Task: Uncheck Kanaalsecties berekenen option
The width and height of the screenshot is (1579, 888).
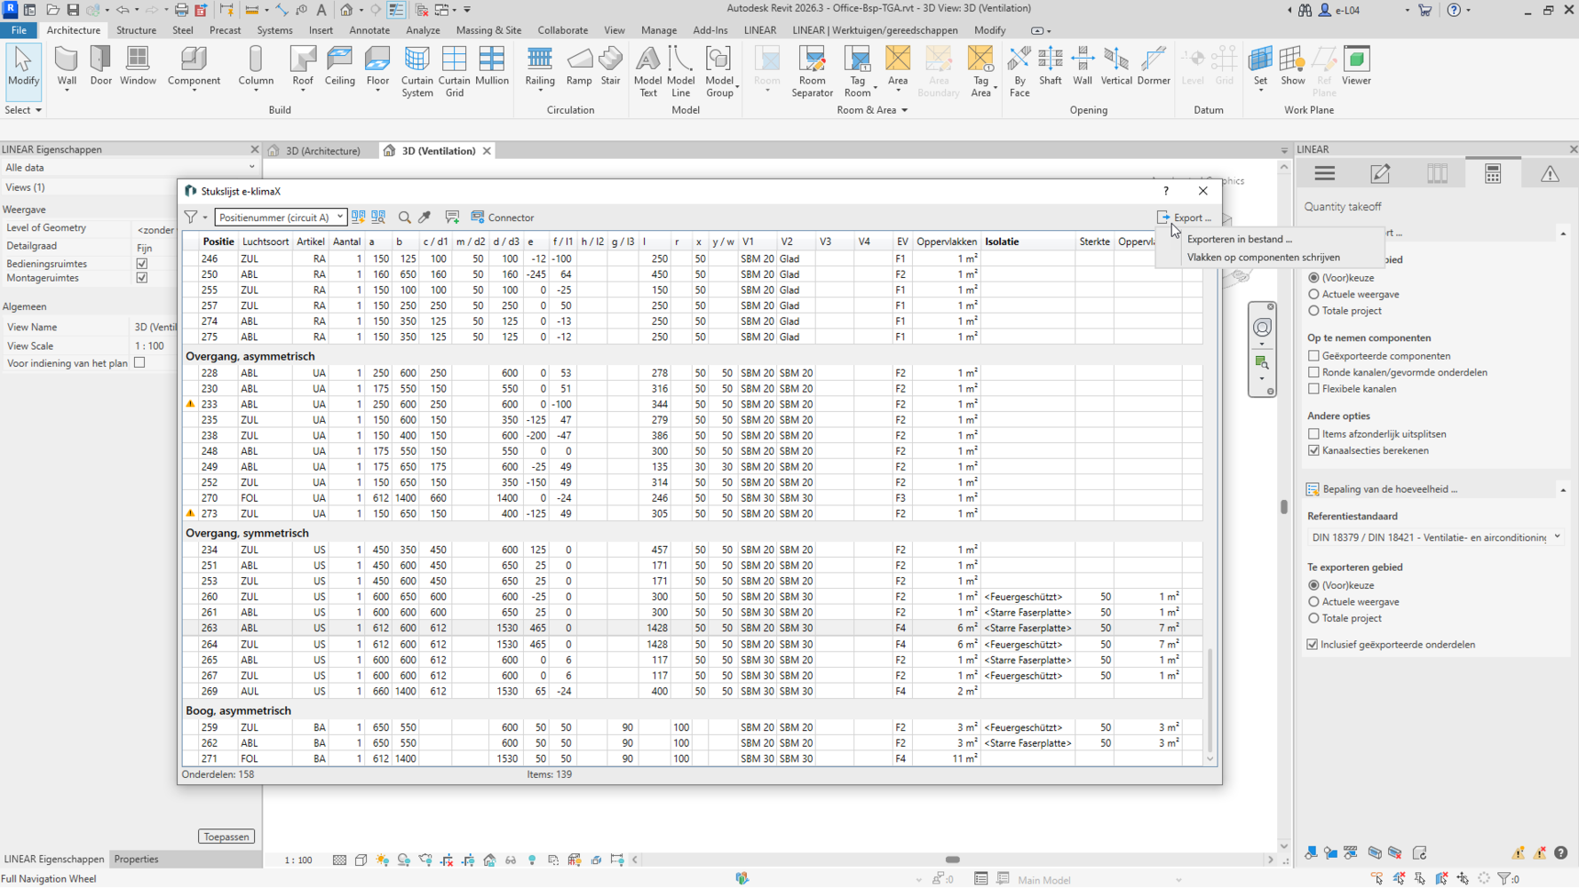Action: tap(1313, 451)
